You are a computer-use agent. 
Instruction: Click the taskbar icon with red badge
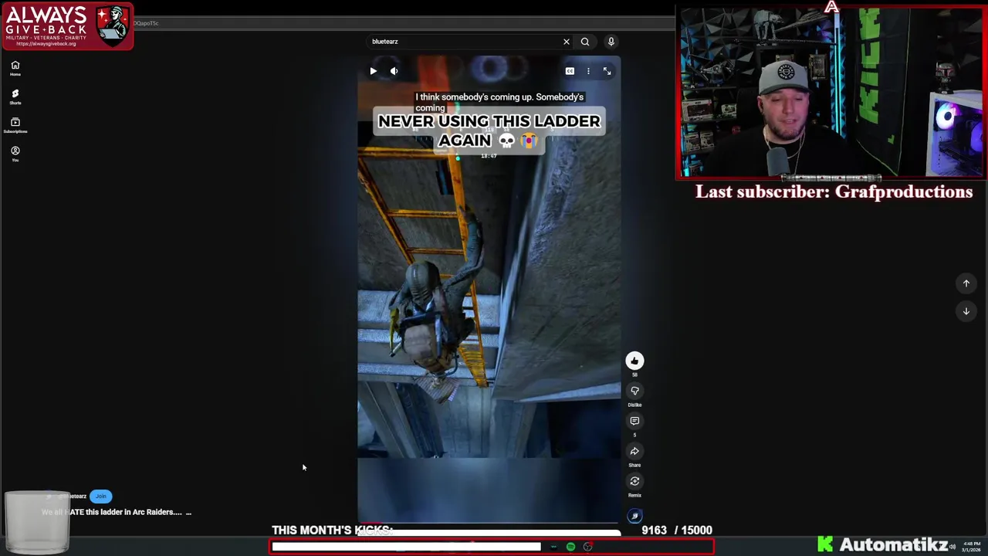pyautogui.click(x=587, y=547)
